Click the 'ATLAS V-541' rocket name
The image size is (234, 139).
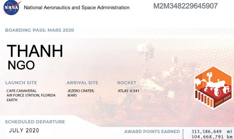point(128,91)
